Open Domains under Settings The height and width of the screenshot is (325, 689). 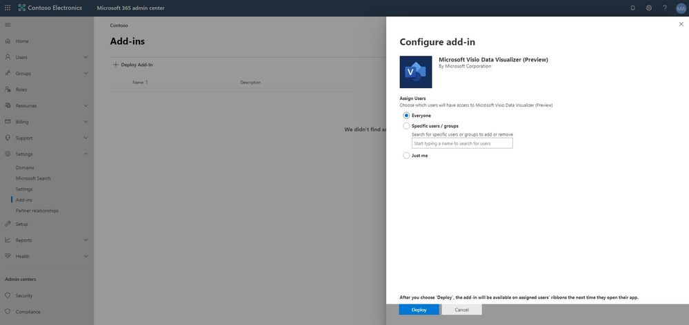25,167
